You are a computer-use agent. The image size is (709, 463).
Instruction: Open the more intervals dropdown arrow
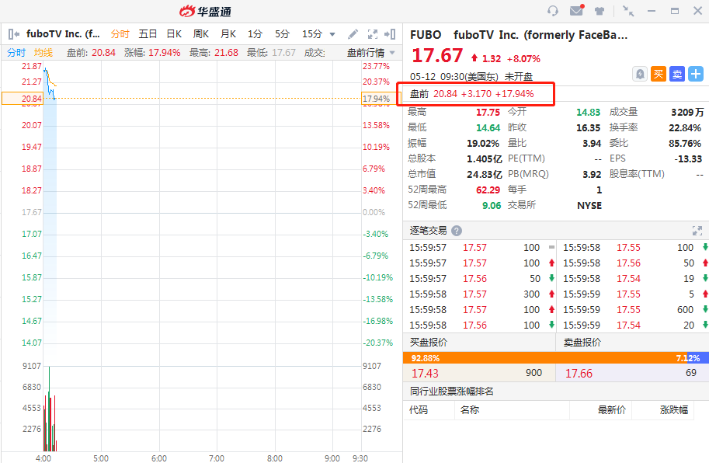332,34
